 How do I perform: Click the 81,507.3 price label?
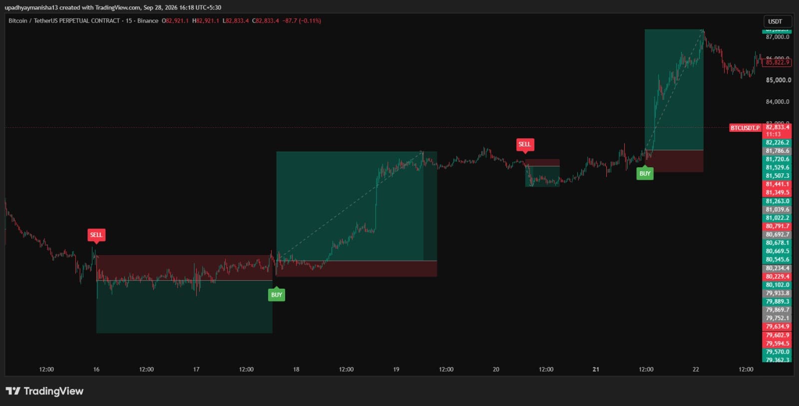point(778,176)
